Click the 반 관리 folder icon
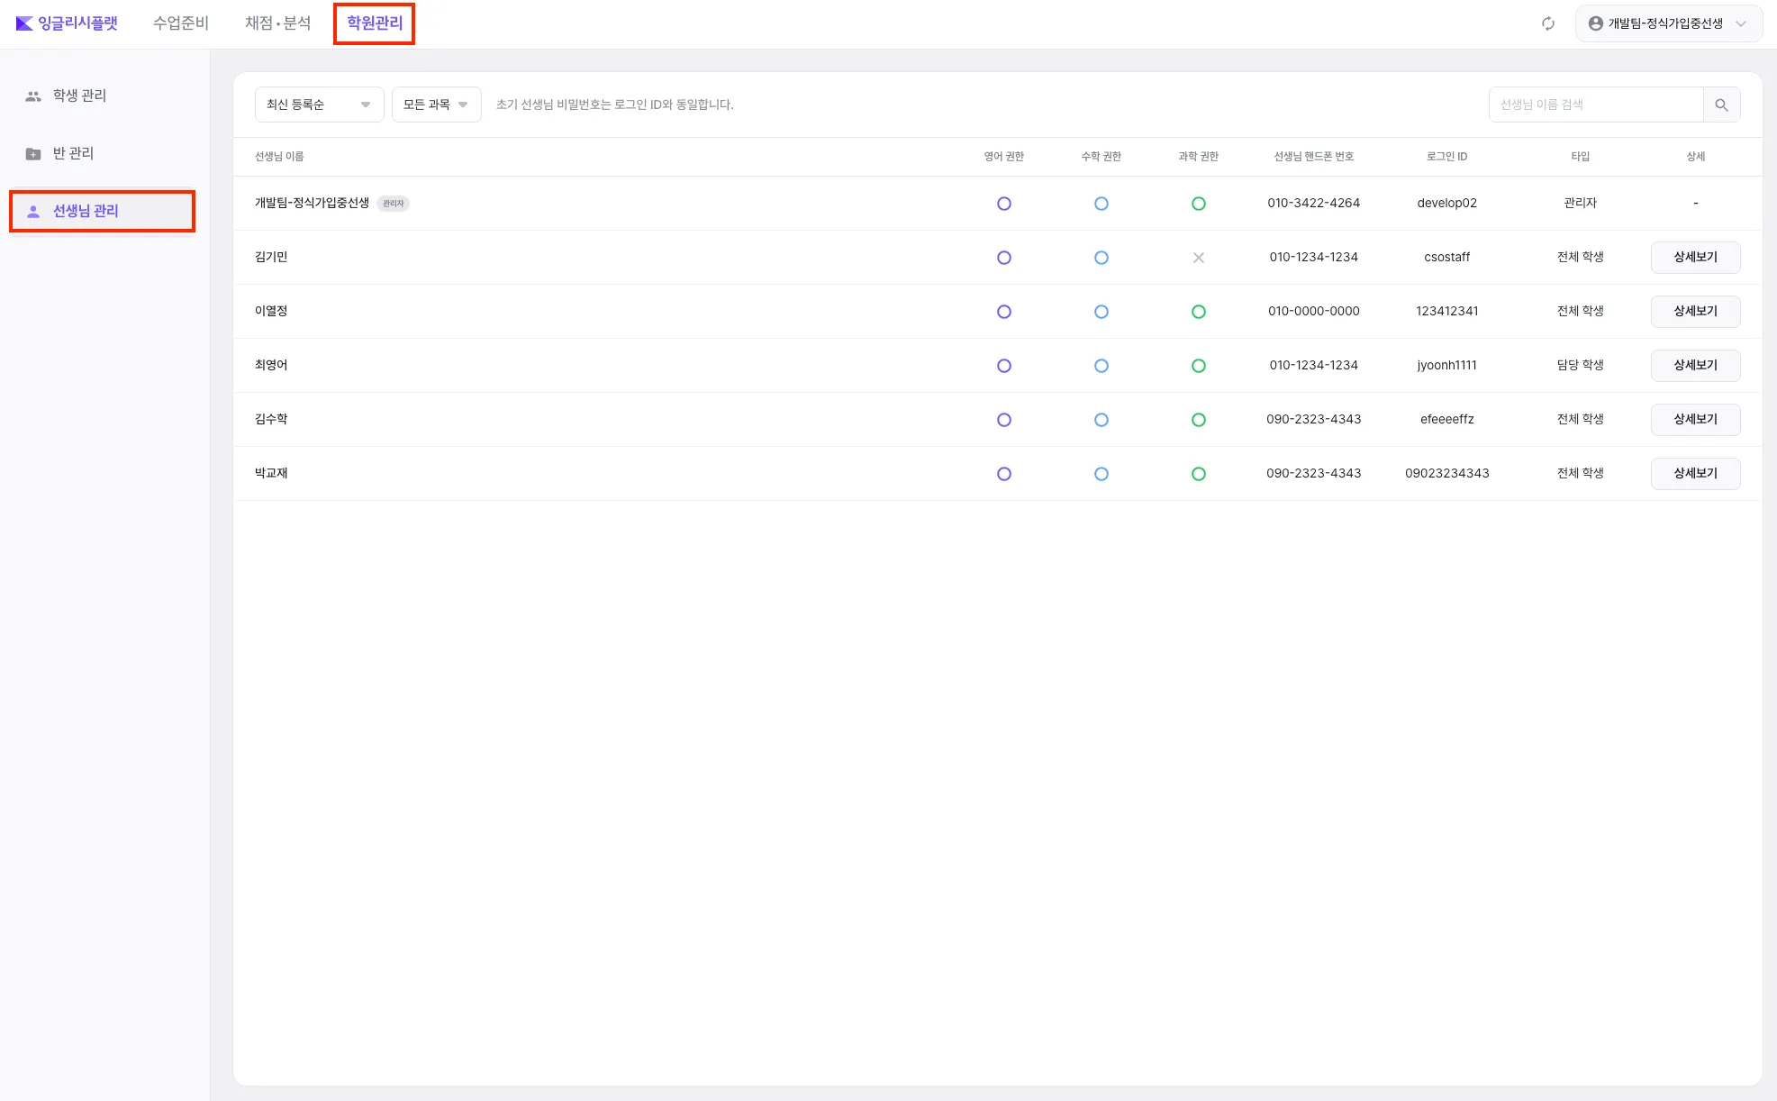This screenshot has height=1101, width=1777. (33, 153)
